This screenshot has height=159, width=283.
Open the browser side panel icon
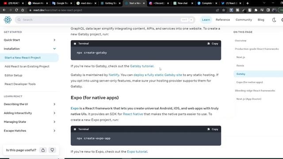268,10
